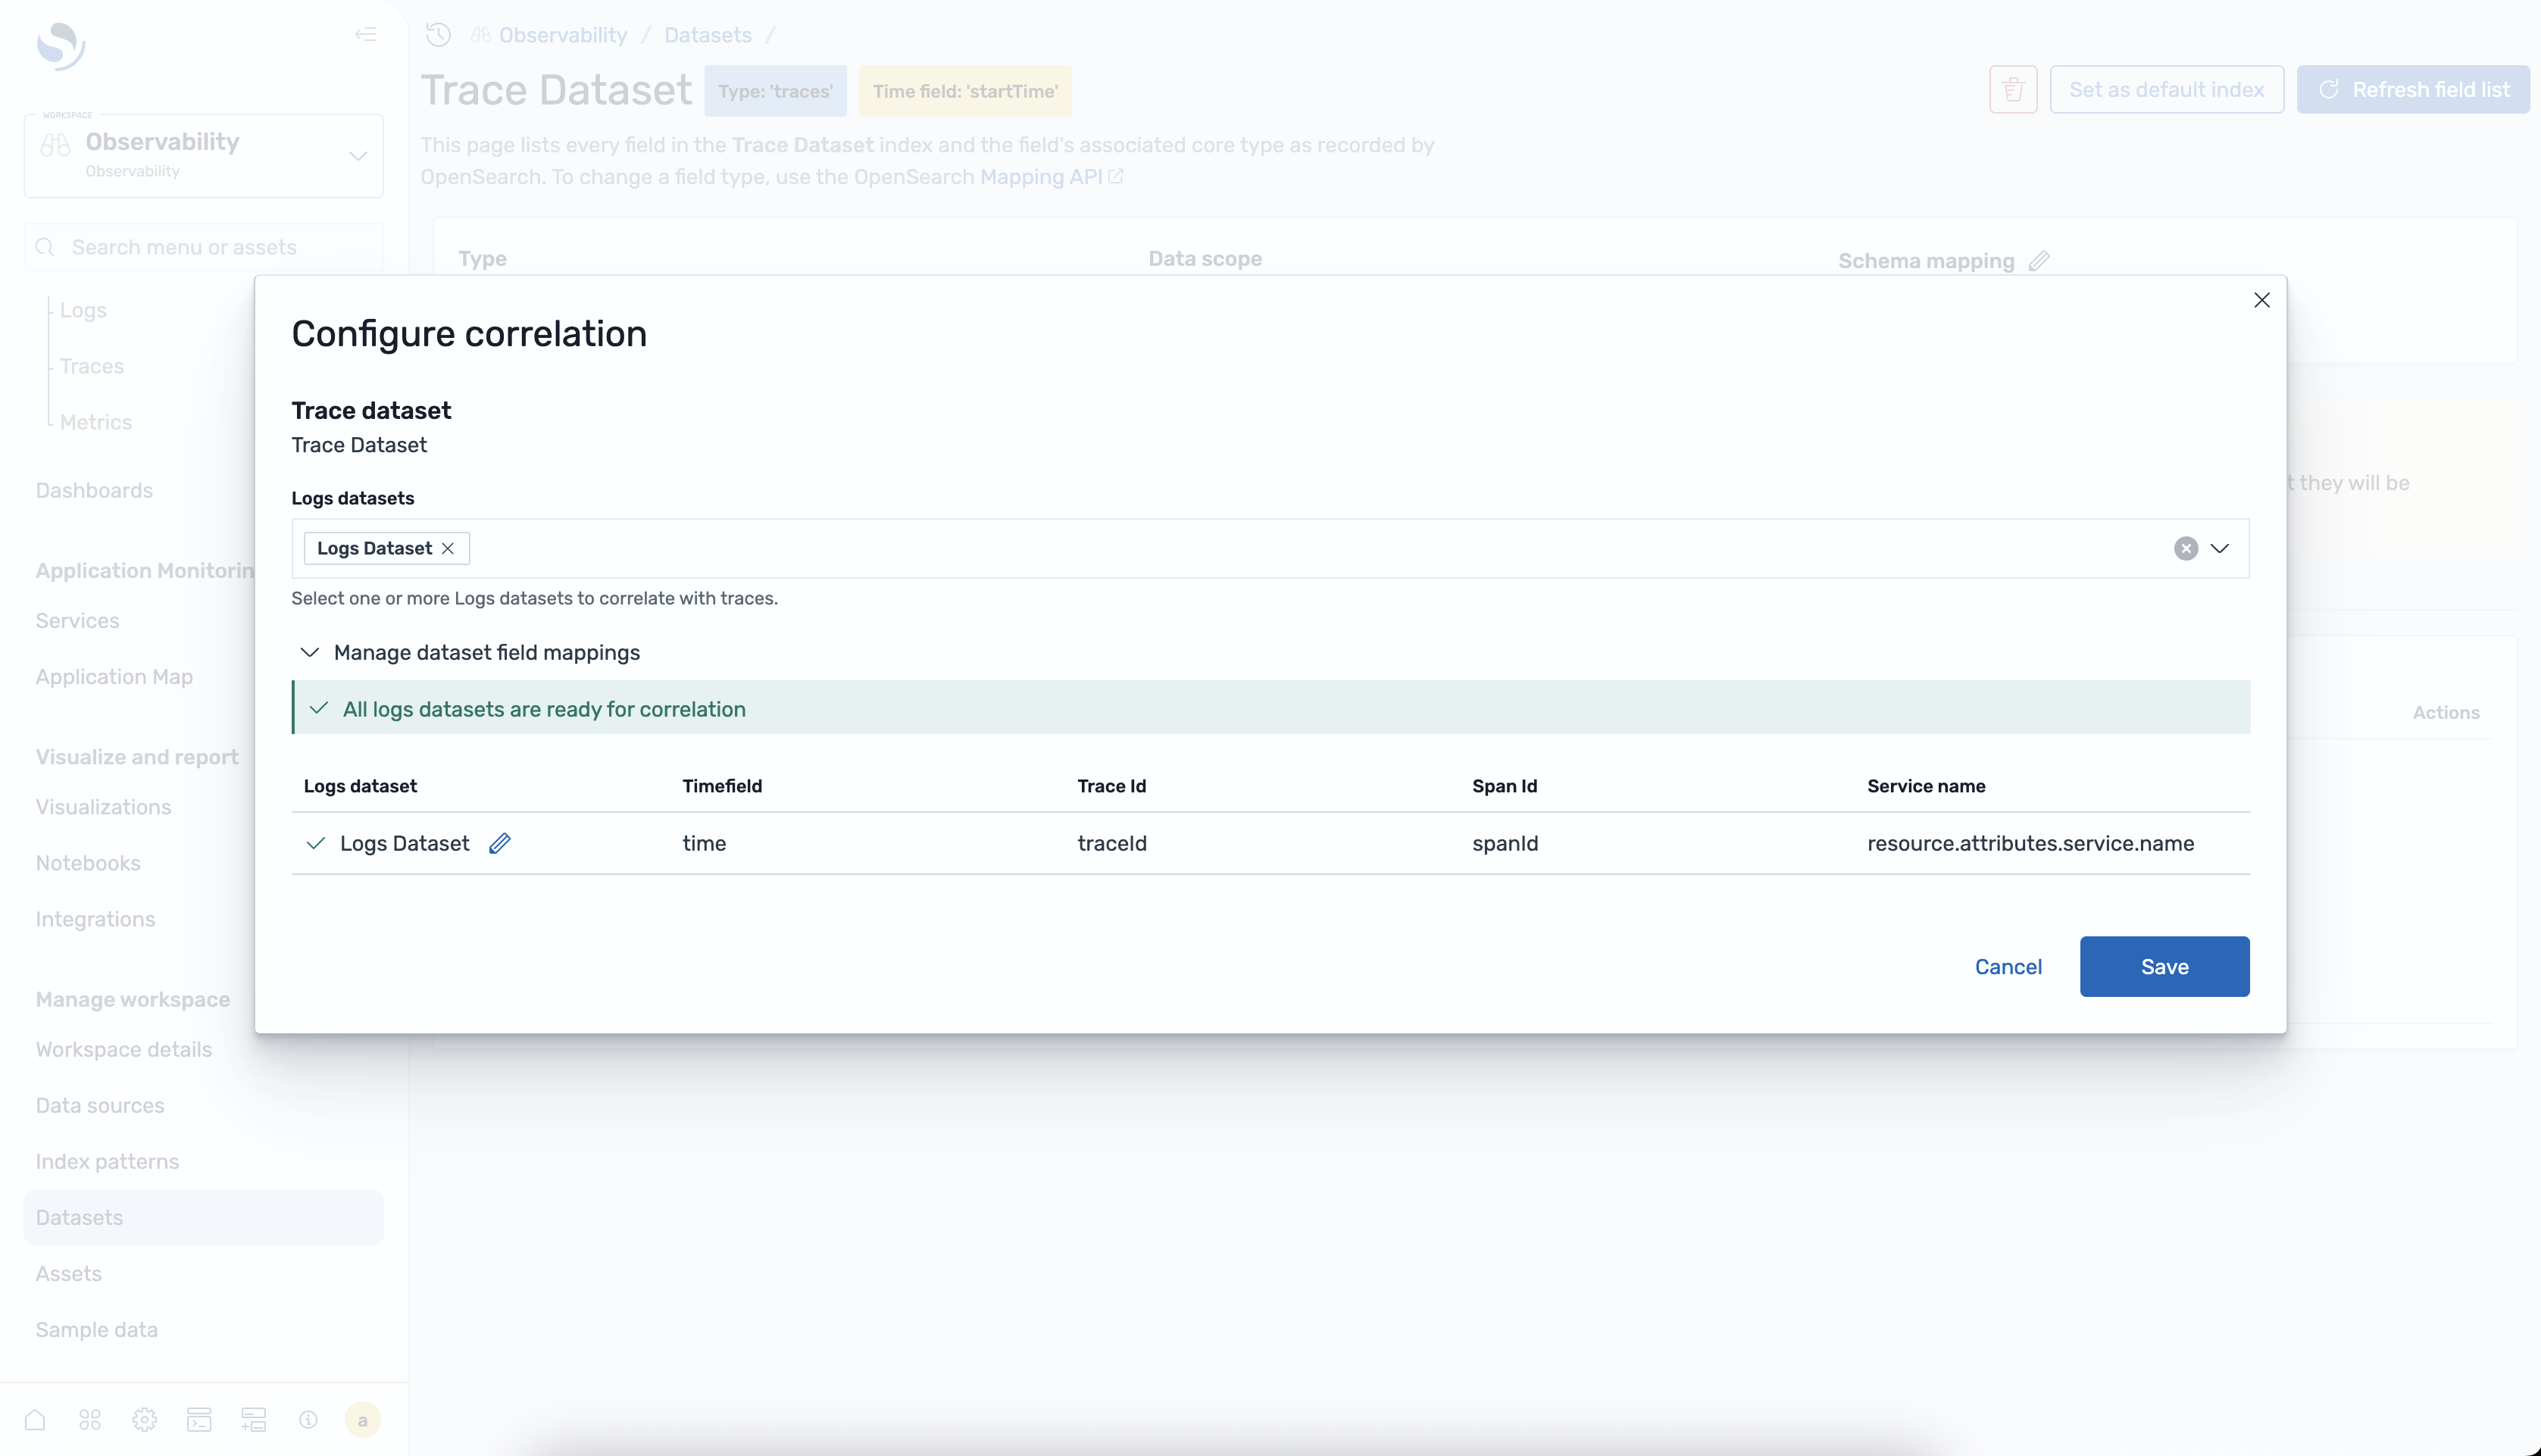Image resolution: width=2541 pixels, height=1456 pixels.
Task: Collapse Manage dataset field mappings section
Action: pos(310,652)
